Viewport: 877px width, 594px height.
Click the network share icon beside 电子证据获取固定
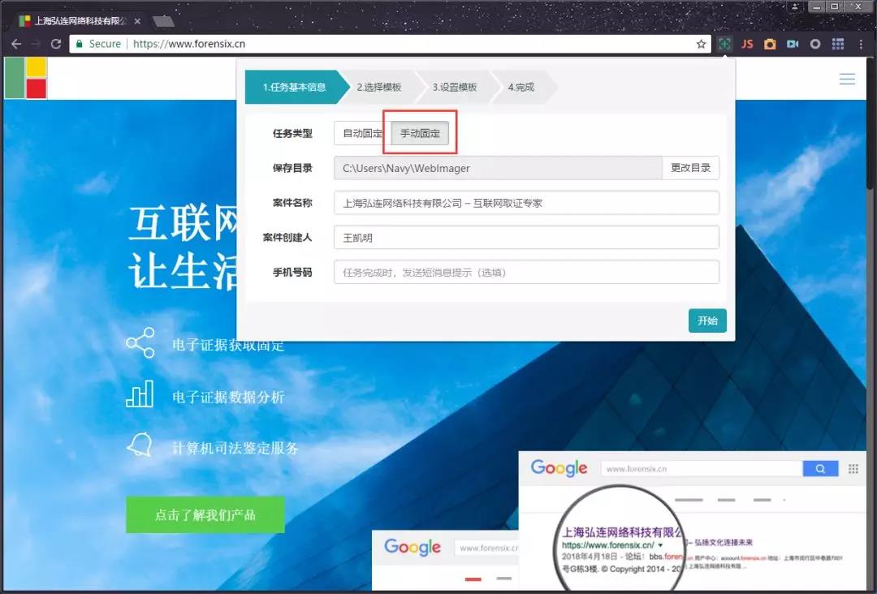click(x=140, y=344)
